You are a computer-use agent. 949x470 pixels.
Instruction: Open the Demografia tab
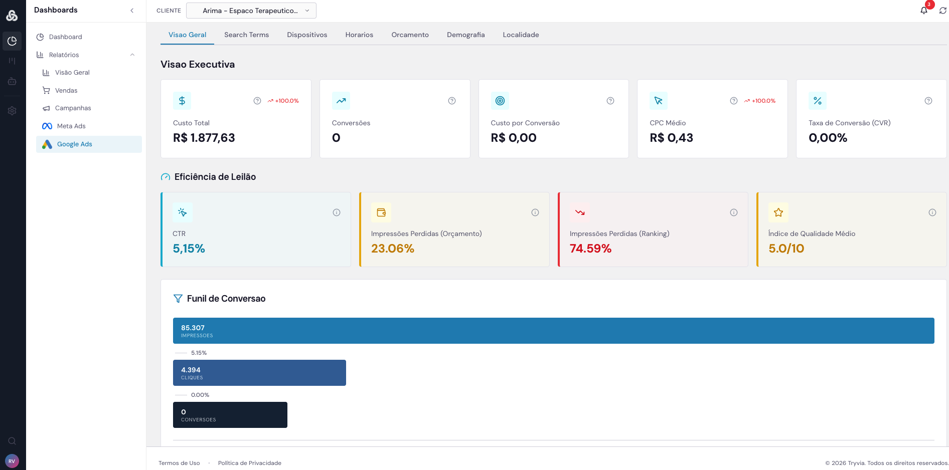pos(465,35)
